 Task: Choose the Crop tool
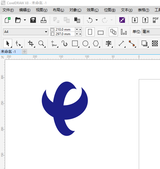[31, 44]
